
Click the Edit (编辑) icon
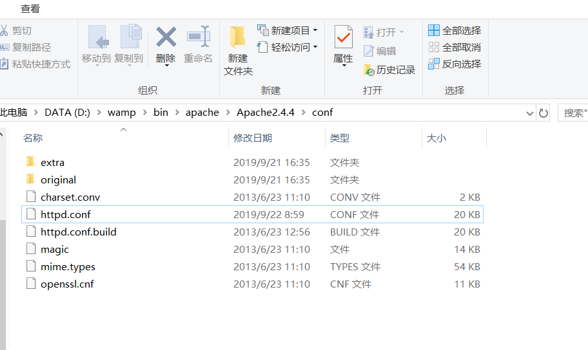point(369,51)
